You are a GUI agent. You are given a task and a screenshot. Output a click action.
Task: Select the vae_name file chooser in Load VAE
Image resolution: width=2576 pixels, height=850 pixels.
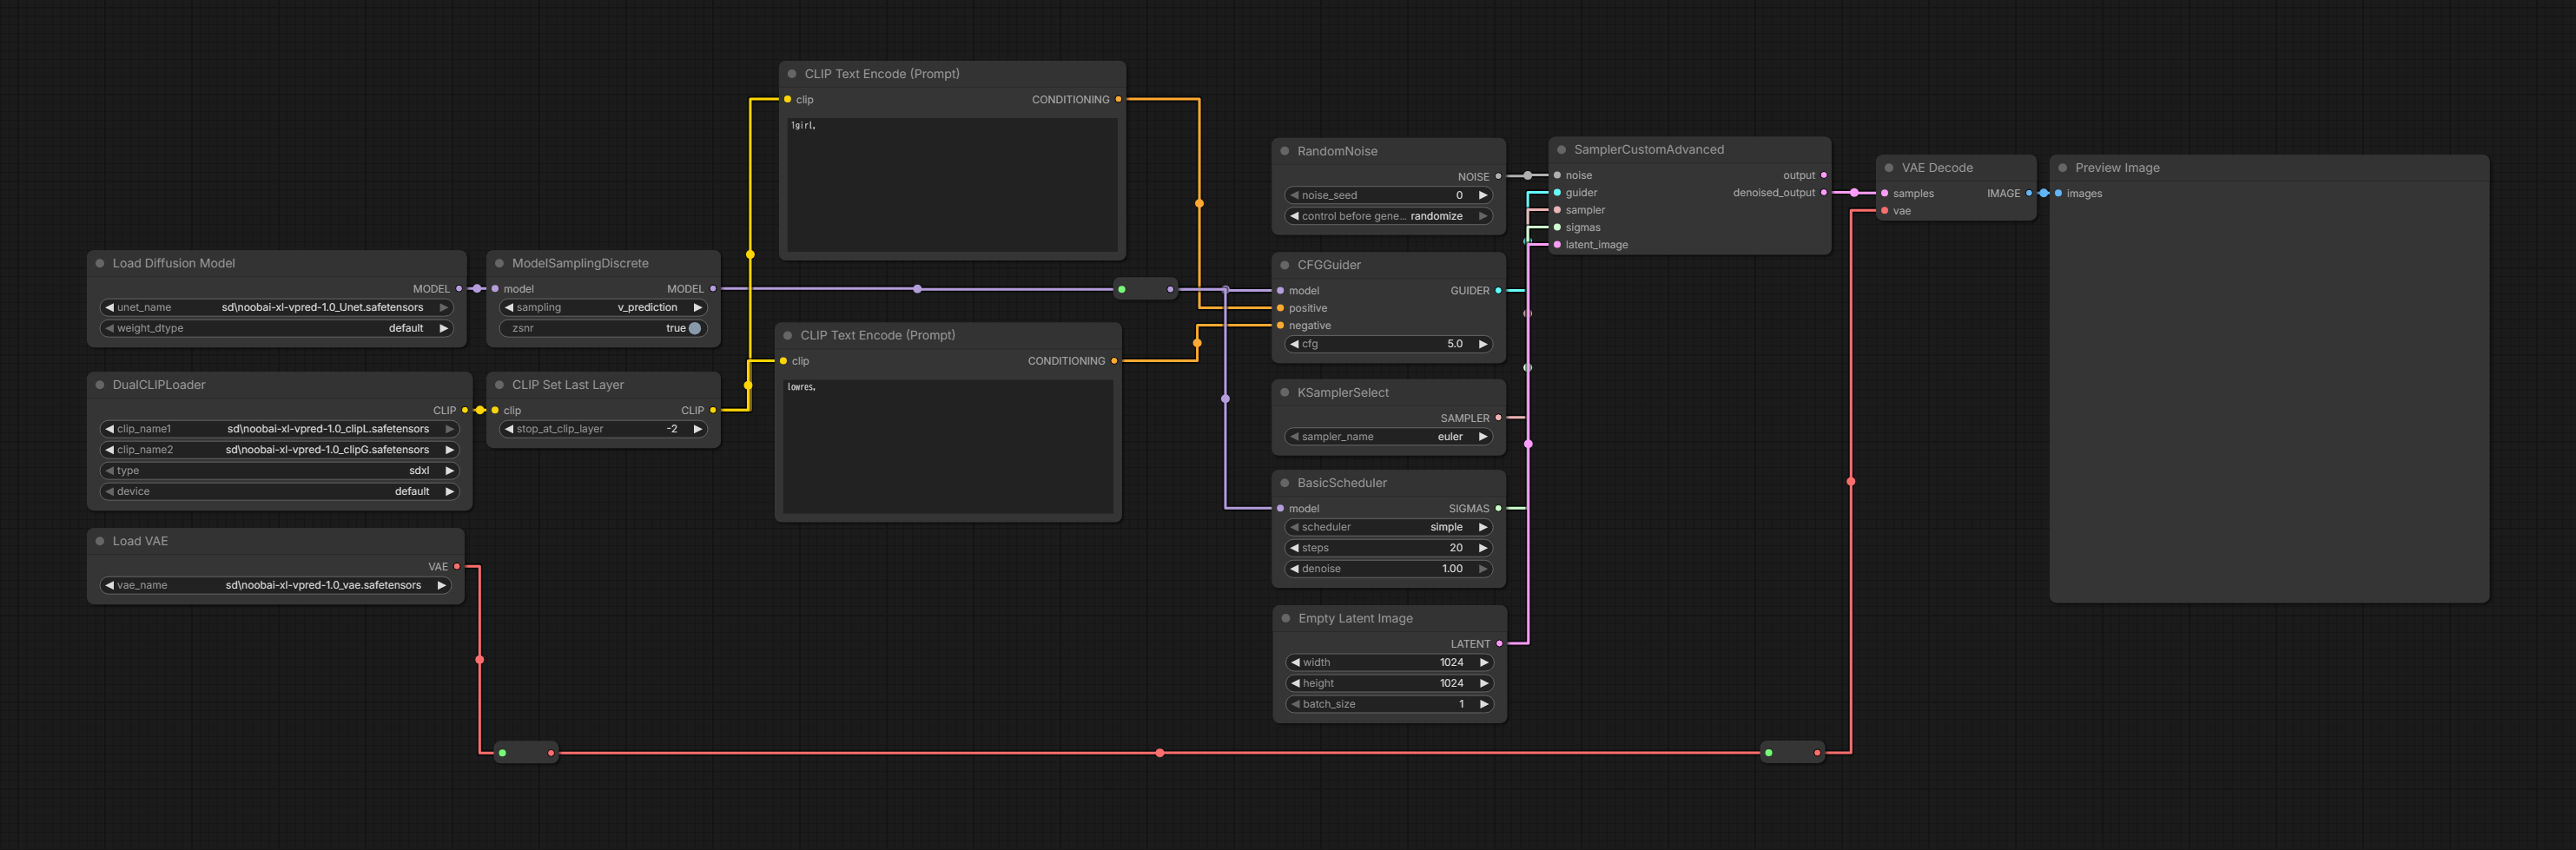pyautogui.click(x=275, y=586)
